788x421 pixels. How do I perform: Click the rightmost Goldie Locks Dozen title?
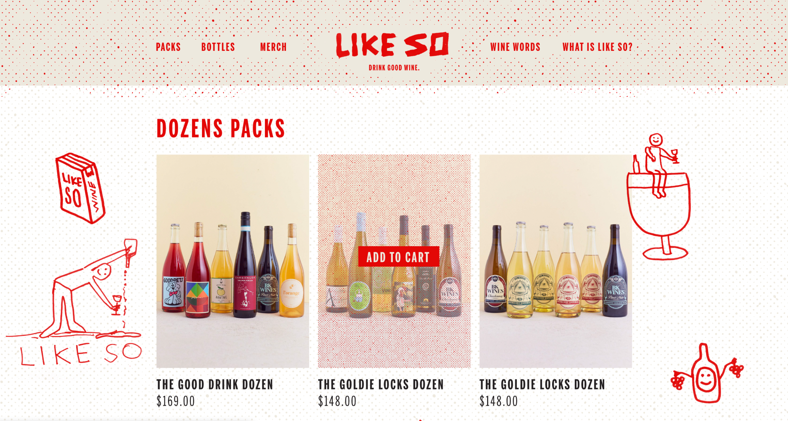(x=542, y=385)
